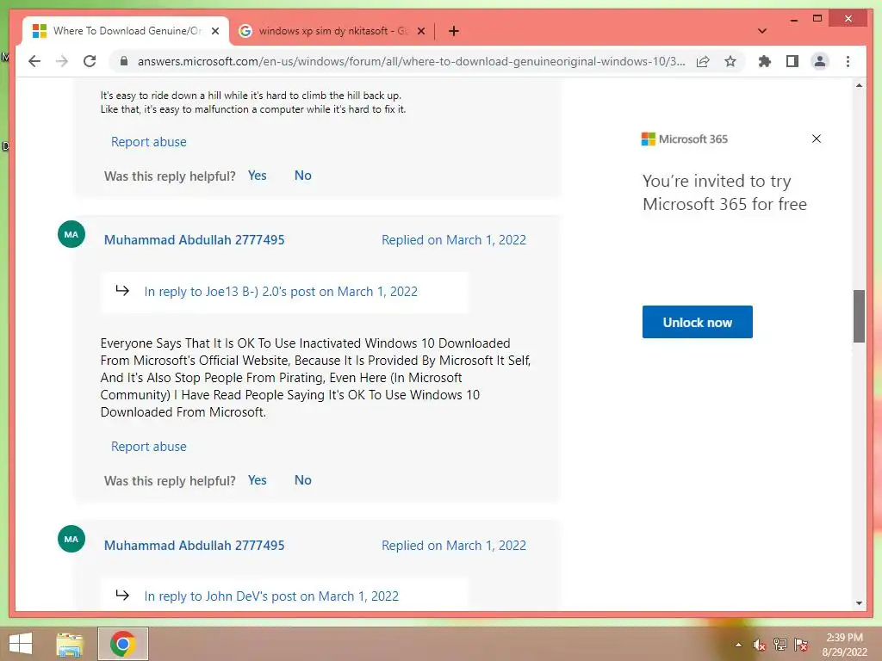Viewport: 882px width, 661px height.
Task: View site info via the padlock icon
Action: tap(124, 61)
